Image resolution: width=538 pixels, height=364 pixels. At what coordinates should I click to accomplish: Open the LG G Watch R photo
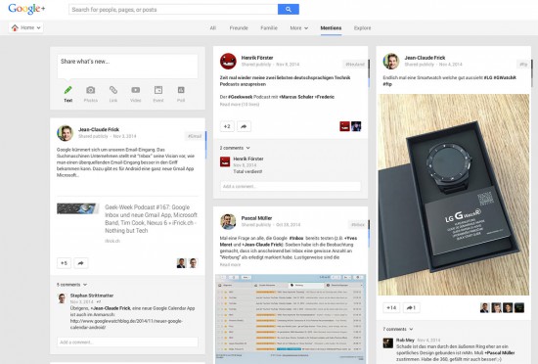(x=453, y=195)
